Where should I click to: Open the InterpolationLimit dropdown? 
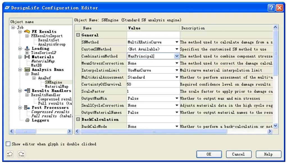pyautogui.click(x=177, y=70)
